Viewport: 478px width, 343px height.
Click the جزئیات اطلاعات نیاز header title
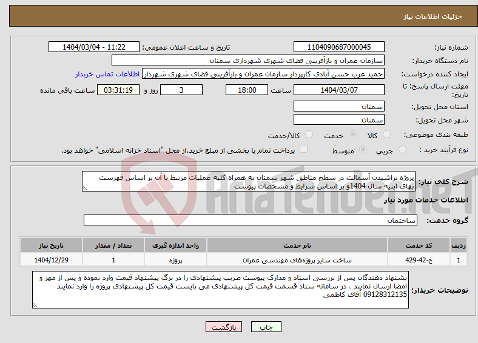[433, 16]
